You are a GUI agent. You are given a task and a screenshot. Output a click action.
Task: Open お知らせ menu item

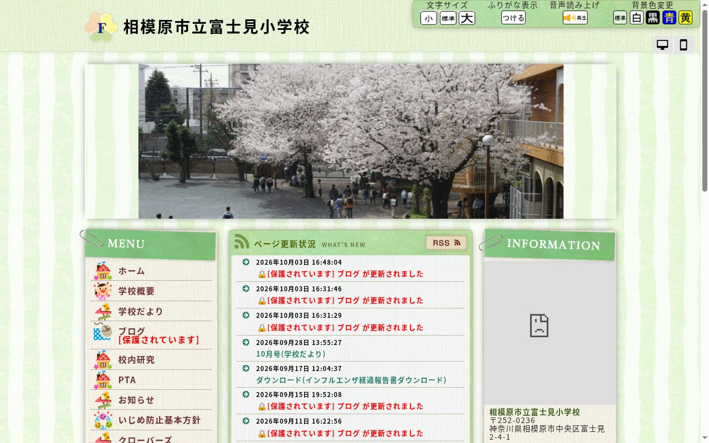point(136,400)
